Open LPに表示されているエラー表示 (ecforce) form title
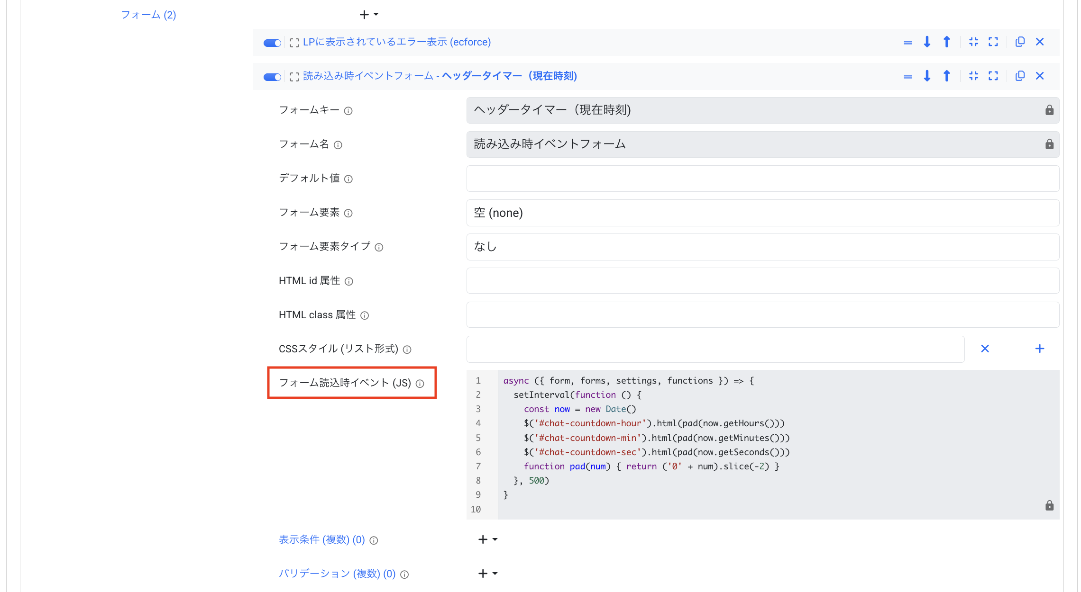 point(397,42)
